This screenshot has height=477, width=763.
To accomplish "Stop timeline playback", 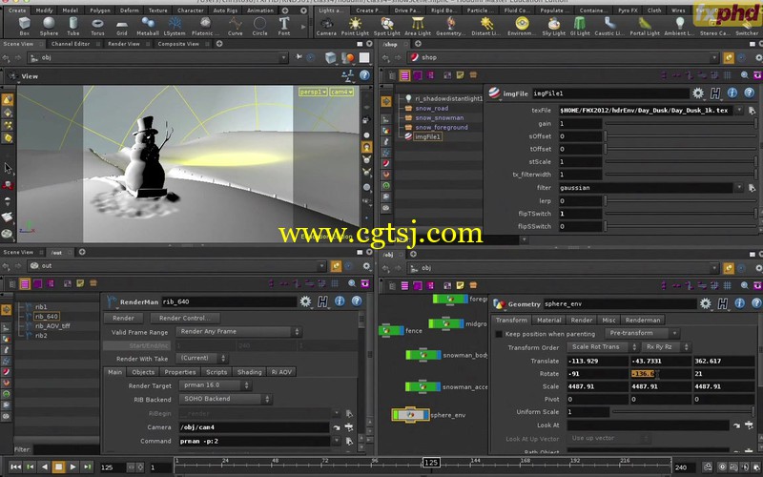I will click(x=58, y=467).
